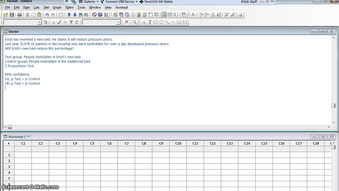The width and height of the screenshot is (339, 191).
Task: Click the text '2 Proportions Test'
Action: [19, 66]
